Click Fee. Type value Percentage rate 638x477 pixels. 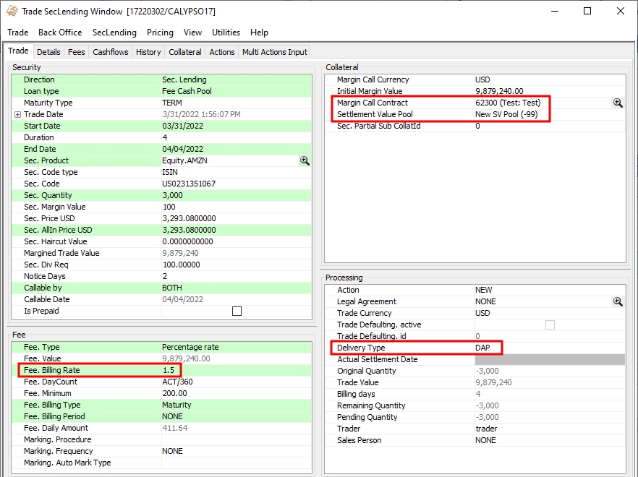[190, 348]
